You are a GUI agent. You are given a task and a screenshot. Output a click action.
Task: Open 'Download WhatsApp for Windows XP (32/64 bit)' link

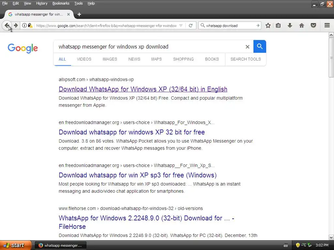click(143, 89)
